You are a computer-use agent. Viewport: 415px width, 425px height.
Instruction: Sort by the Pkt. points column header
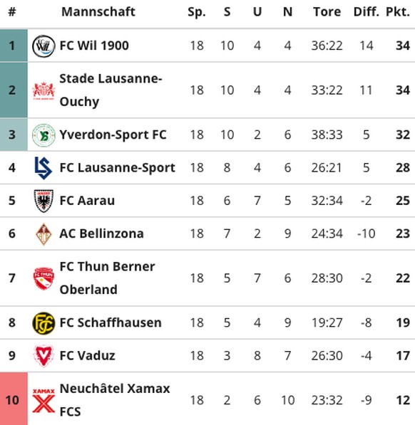pos(398,12)
